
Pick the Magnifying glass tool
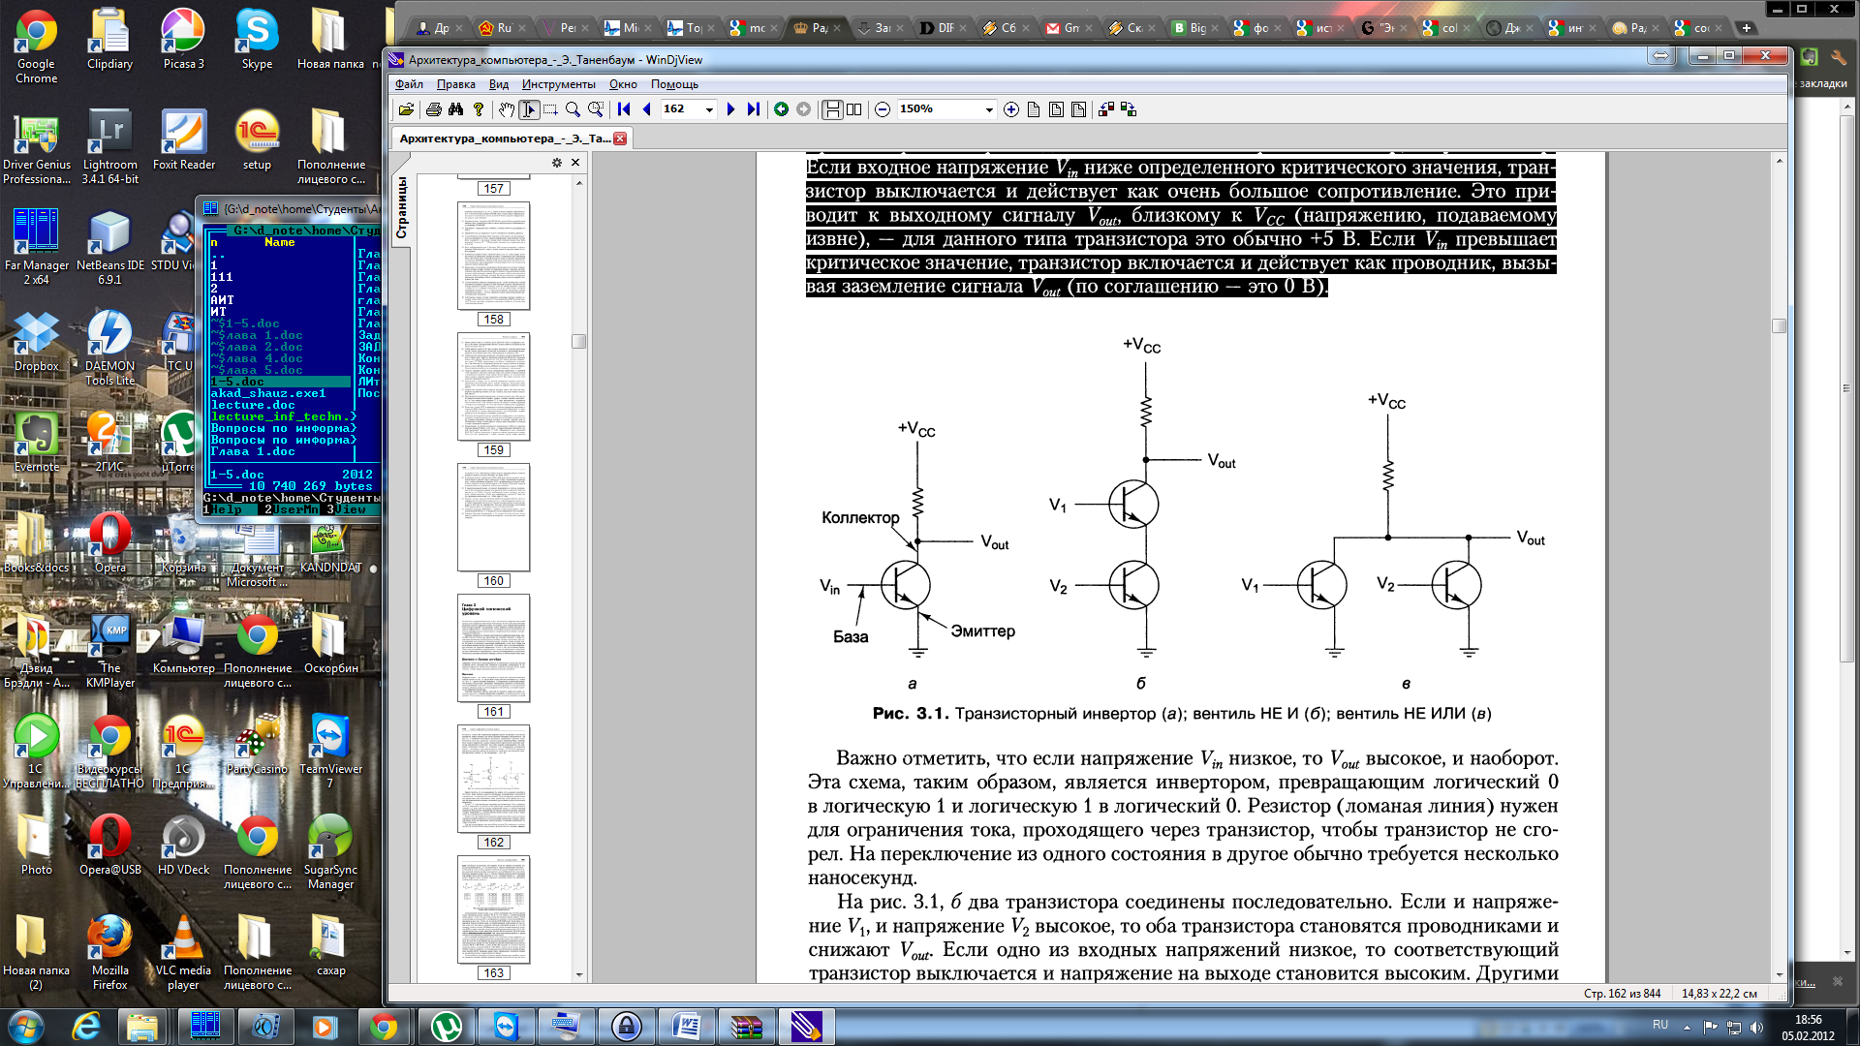pos(573,109)
